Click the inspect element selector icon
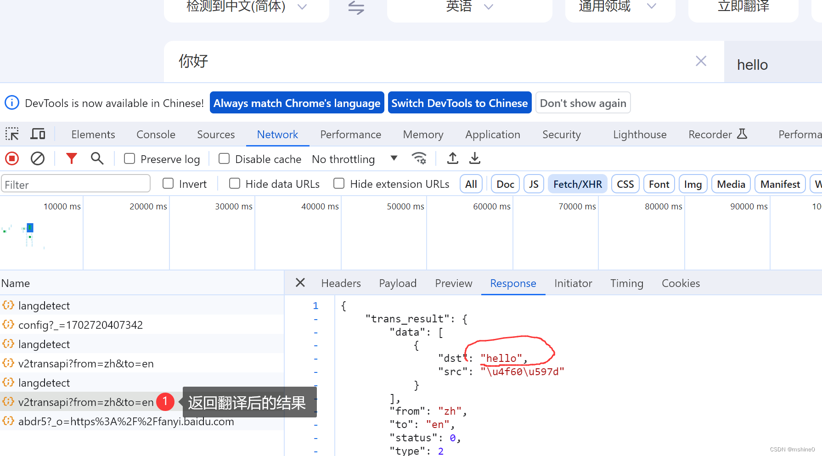The height and width of the screenshot is (456, 822). pyautogui.click(x=12, y=134)
